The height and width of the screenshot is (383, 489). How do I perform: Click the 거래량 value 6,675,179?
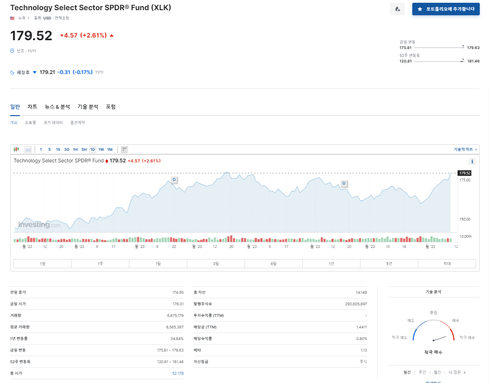click(175, 315)
